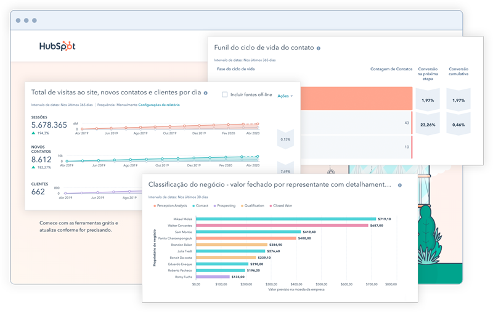Open info icon beside Classificação do negócio title

pyautogui.click(x=399, y=185)
